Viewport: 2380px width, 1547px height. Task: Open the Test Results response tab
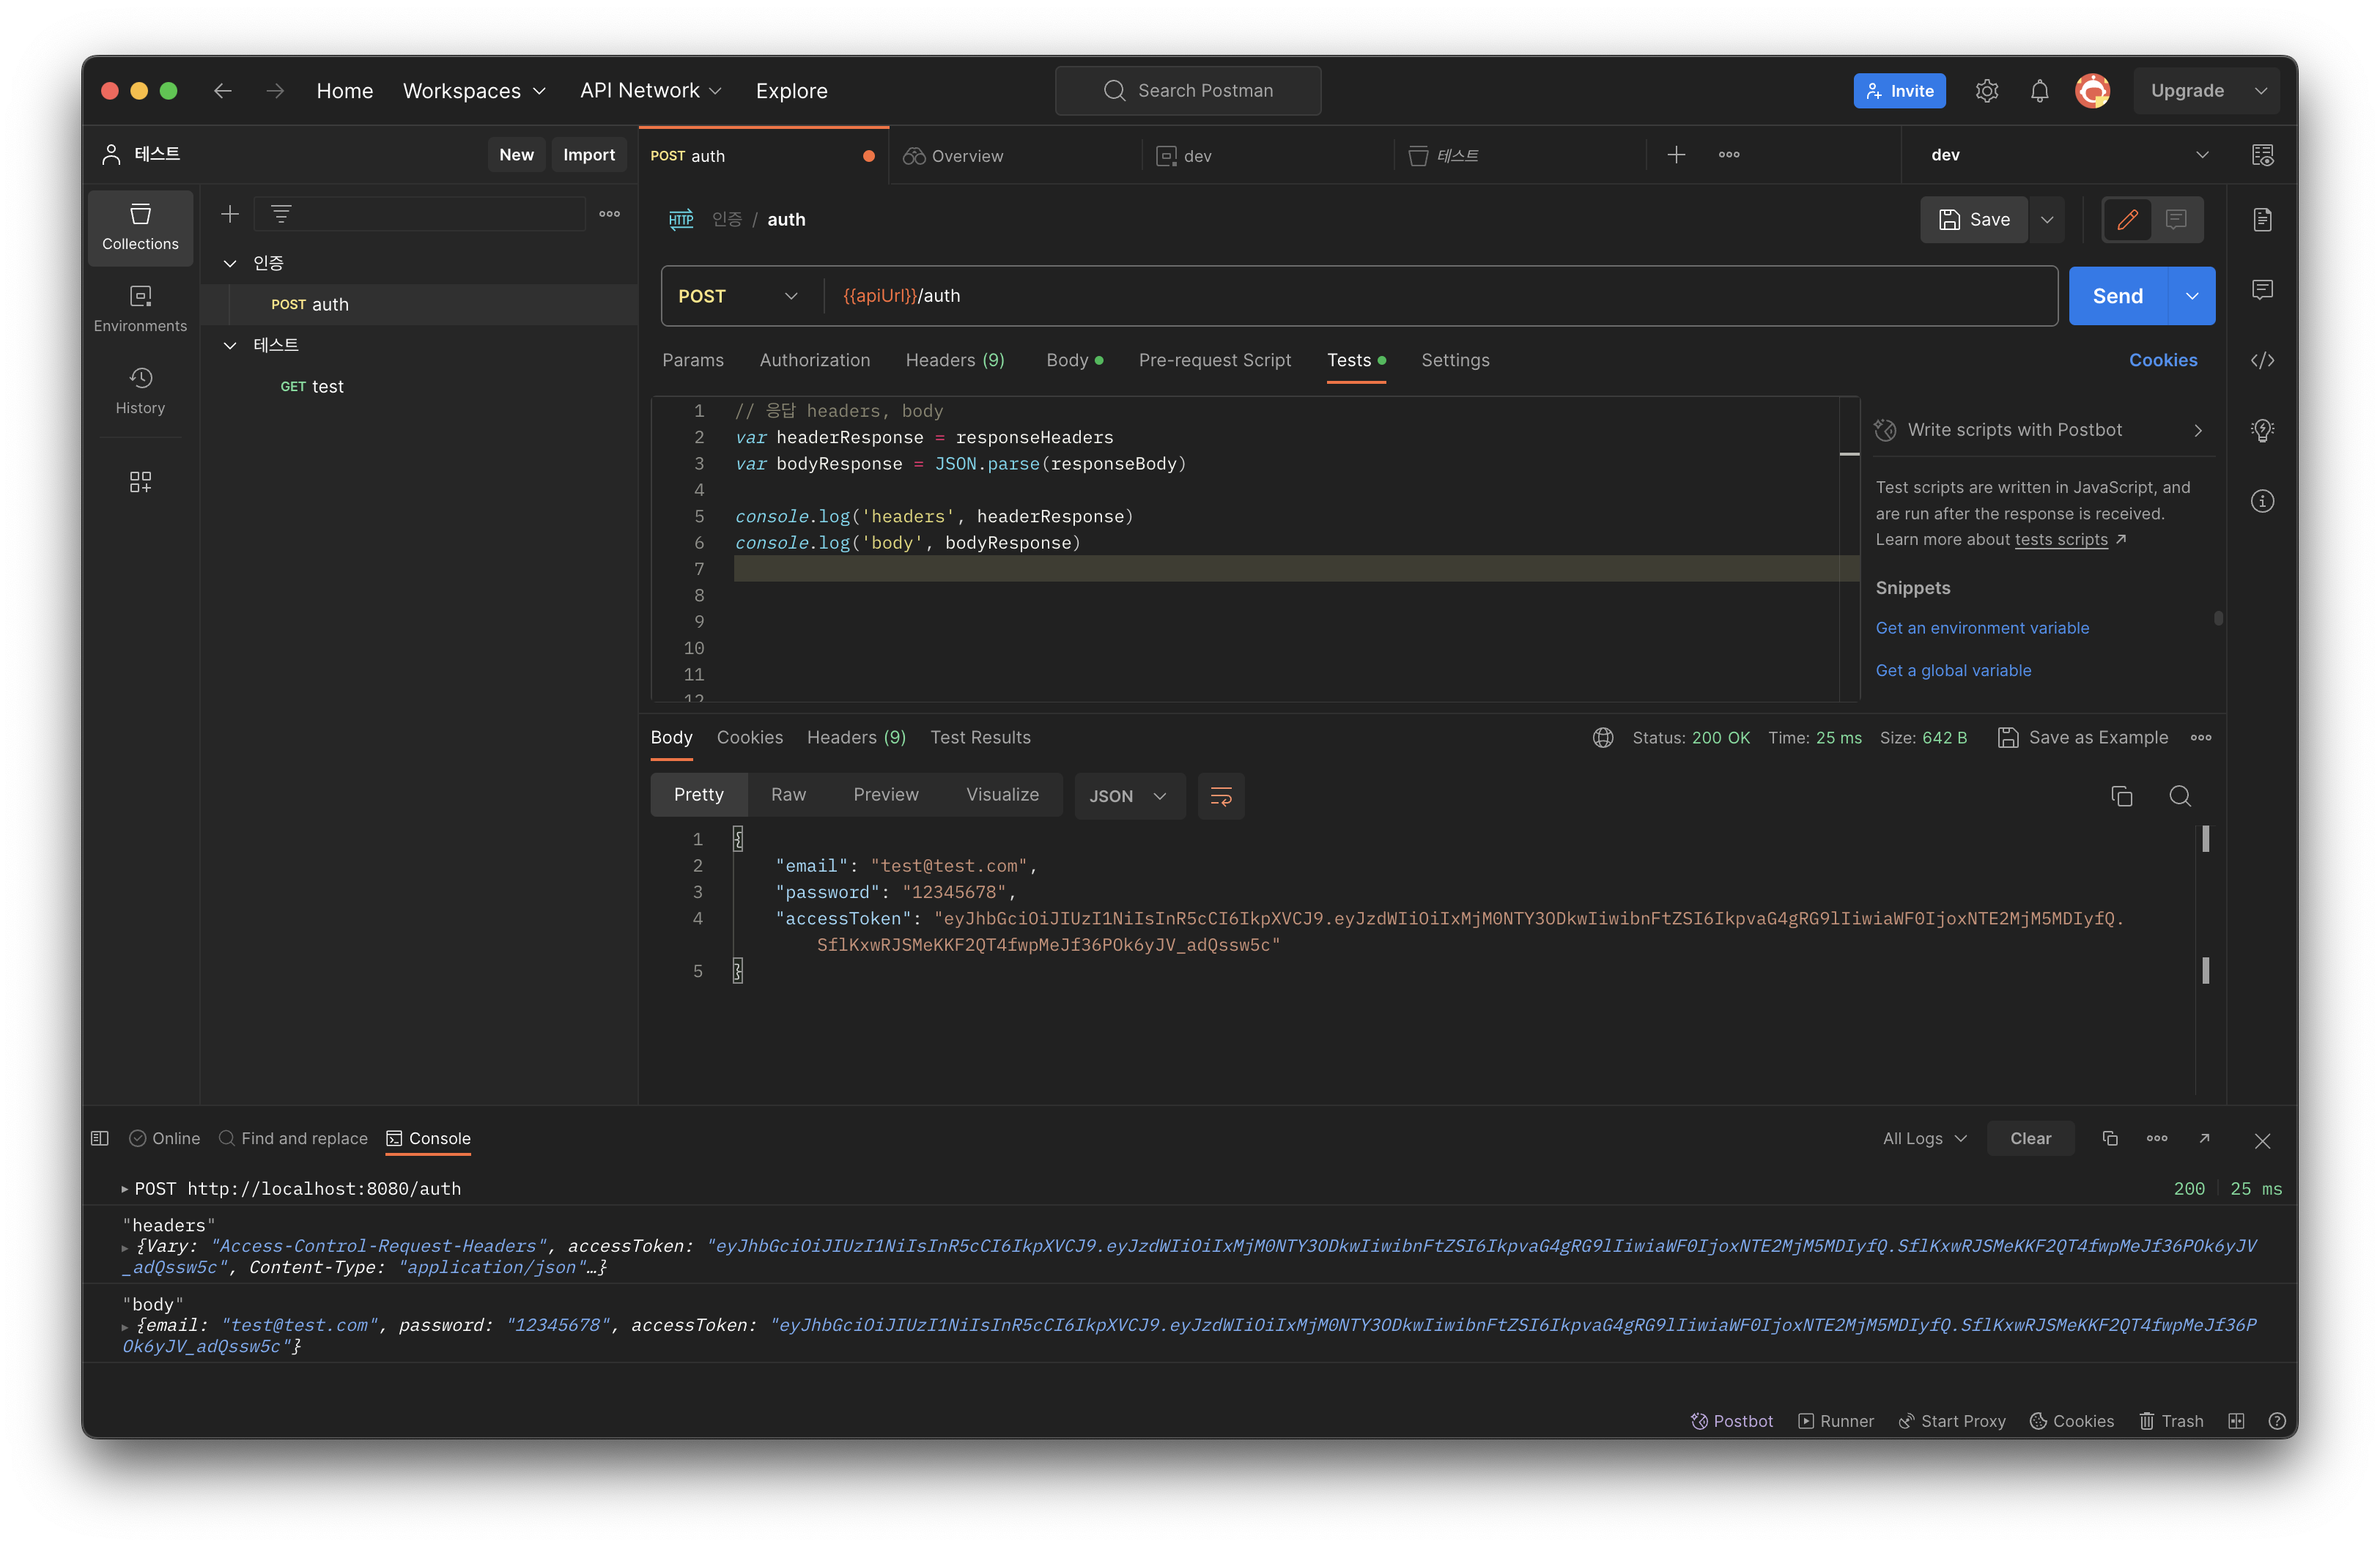[x=980, y=738]
